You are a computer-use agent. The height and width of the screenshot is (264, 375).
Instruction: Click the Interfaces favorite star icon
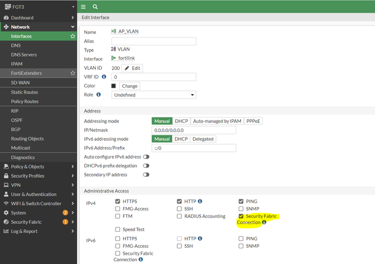(73, 36)
